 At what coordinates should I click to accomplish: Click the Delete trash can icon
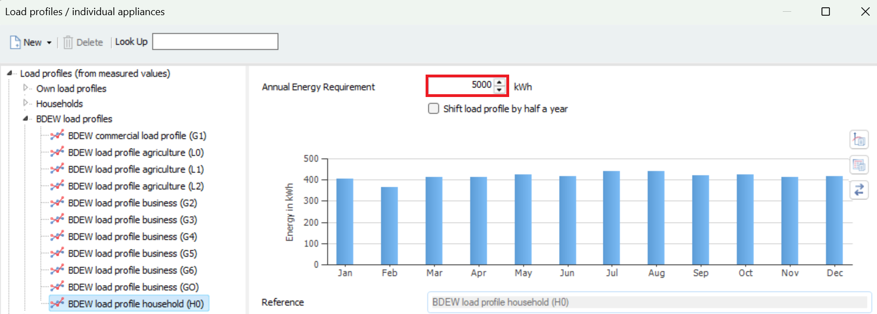68,43
